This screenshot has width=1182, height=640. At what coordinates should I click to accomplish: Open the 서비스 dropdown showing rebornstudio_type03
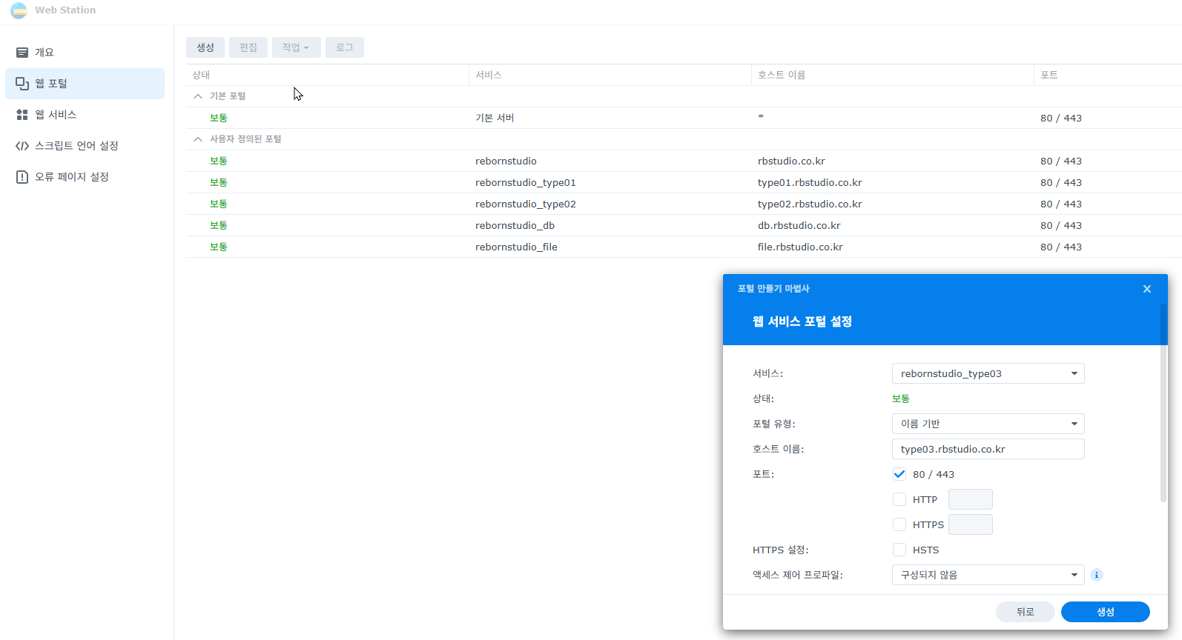(x=988, y=373)
